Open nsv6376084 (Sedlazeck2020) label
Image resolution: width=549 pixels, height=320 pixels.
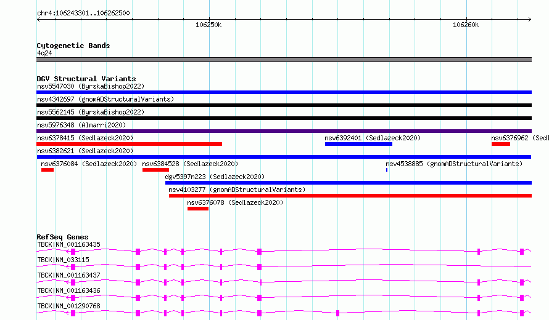click(89, 164)
